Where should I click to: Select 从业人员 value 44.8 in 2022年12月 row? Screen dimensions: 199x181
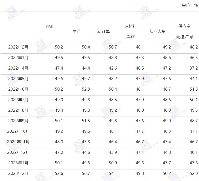pos(167,152)
